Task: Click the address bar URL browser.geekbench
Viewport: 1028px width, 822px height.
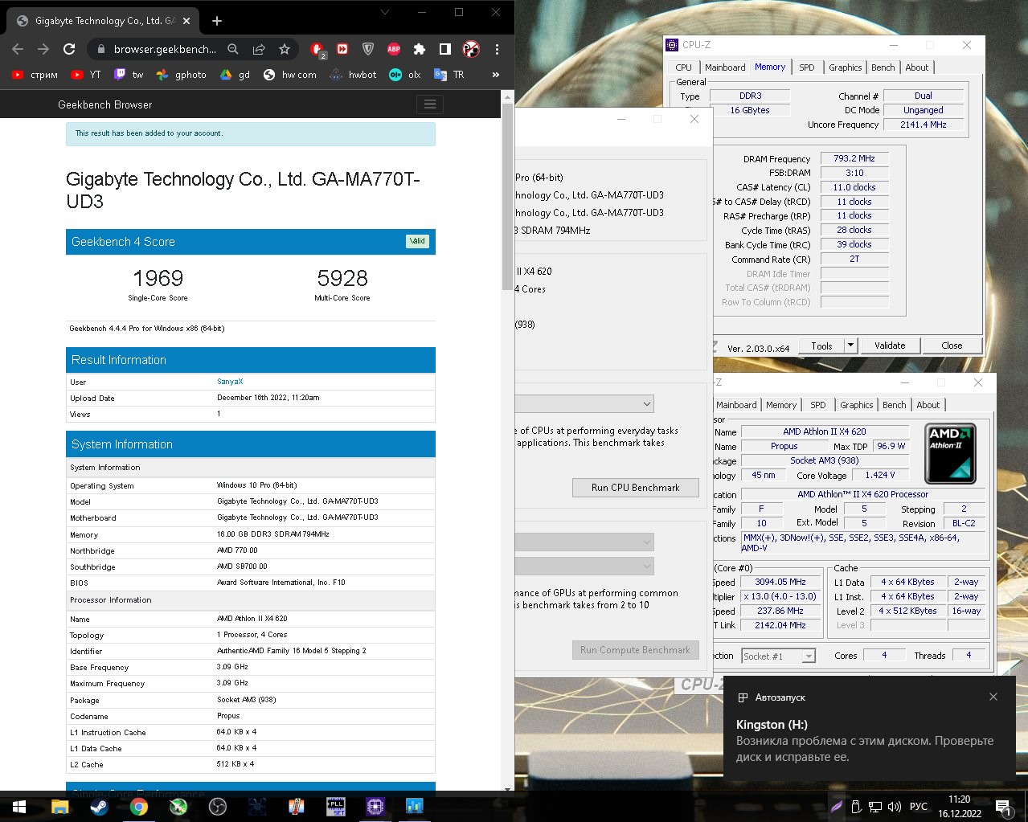Action: (165, 49)
